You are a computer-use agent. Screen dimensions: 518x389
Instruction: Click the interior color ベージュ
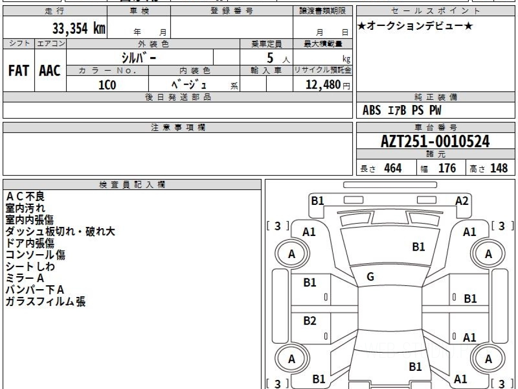point(189,84)
